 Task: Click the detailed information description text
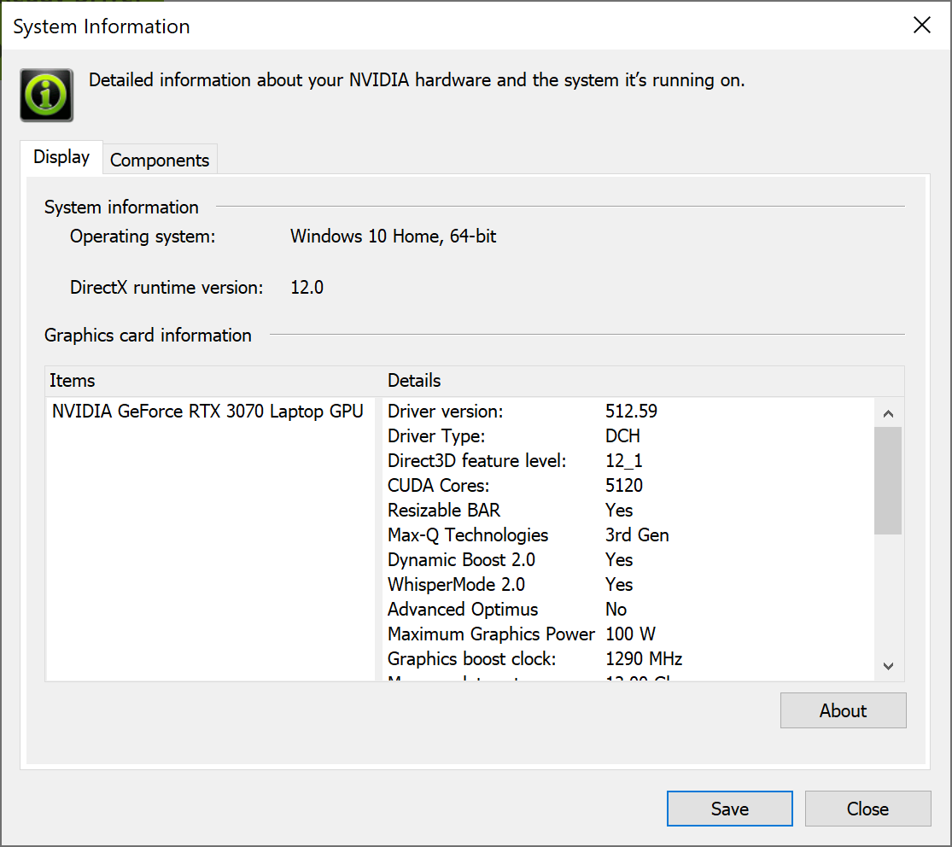[x=417, y=80]
